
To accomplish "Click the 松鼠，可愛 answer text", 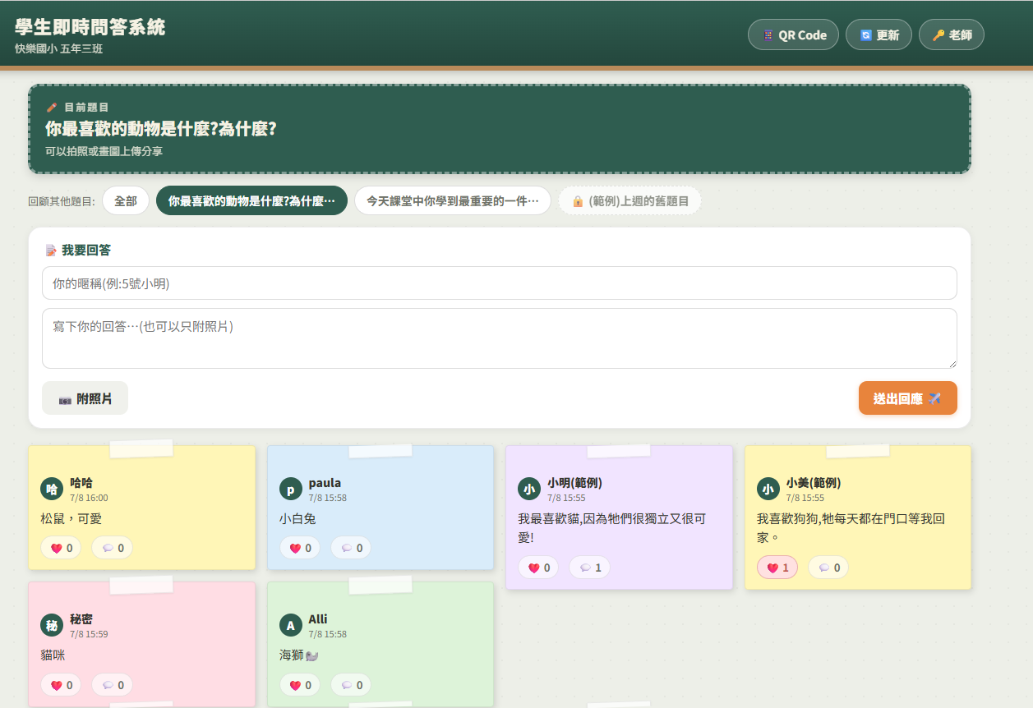I will (x=71, y=518).
